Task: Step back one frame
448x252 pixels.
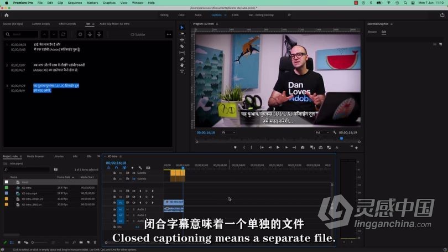Action: tap(270, 147)
